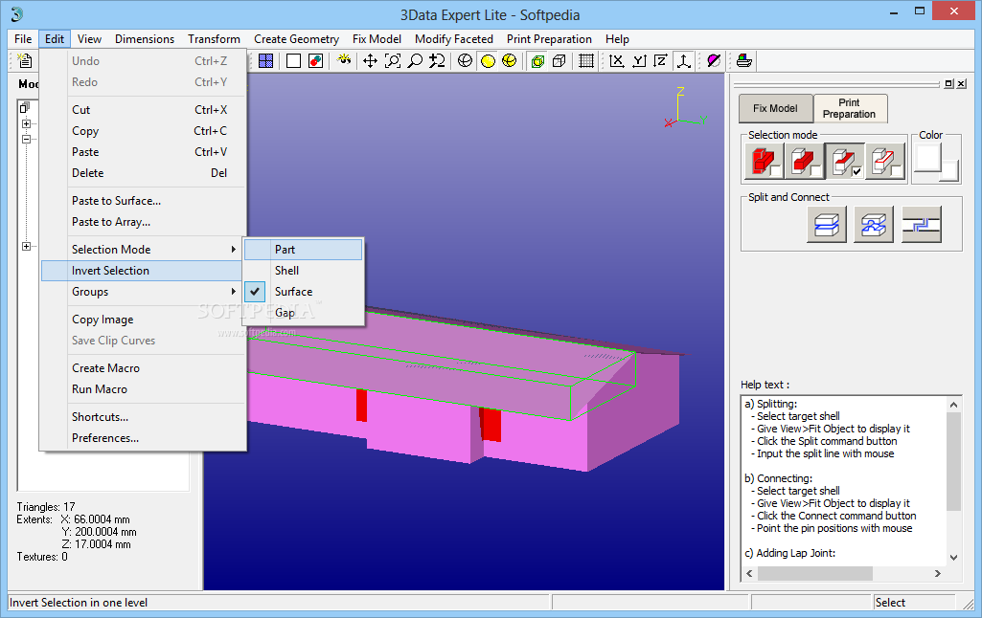Screen dimensions: 982x618
Task: Enable Gap selection mode in side panel
Action: (x=884, y=162)
